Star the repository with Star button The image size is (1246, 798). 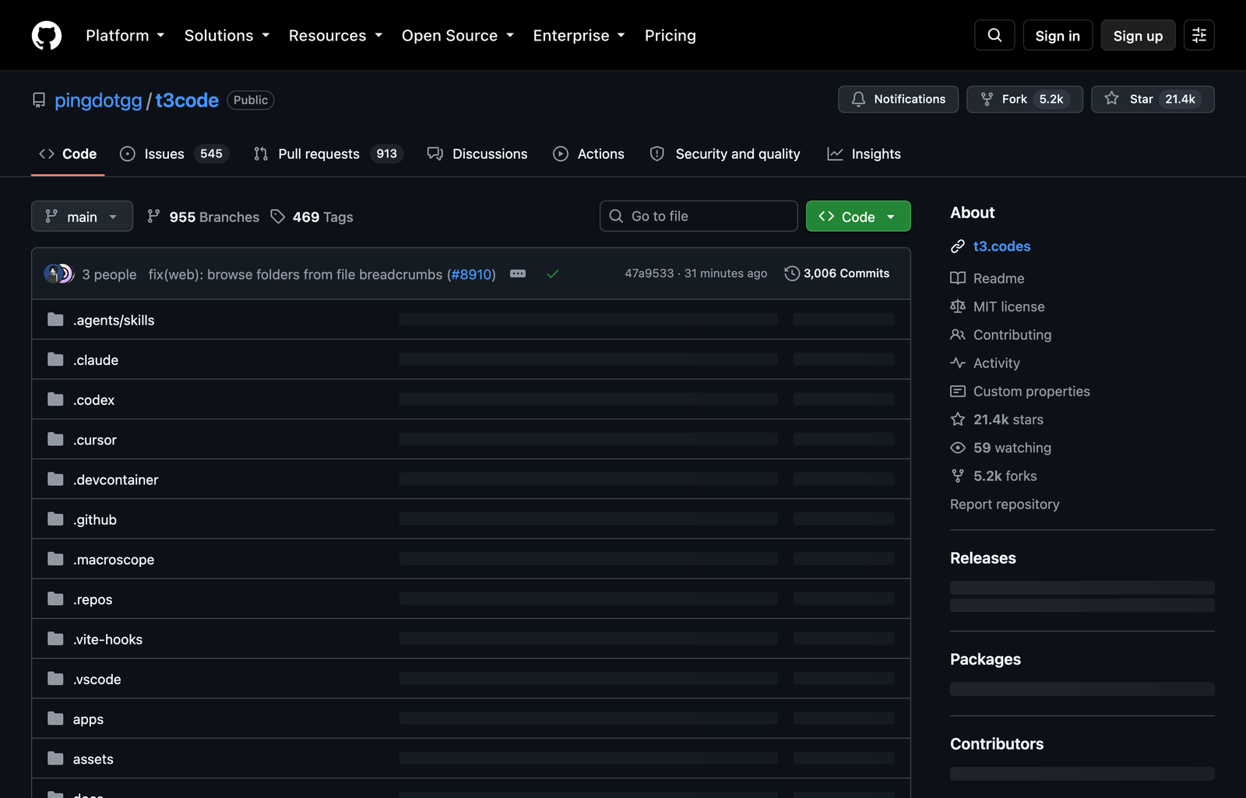coord(1153,99)
